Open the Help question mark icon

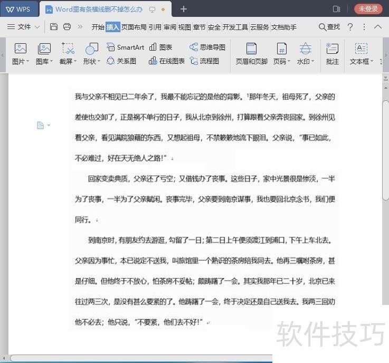click(350, 27)
